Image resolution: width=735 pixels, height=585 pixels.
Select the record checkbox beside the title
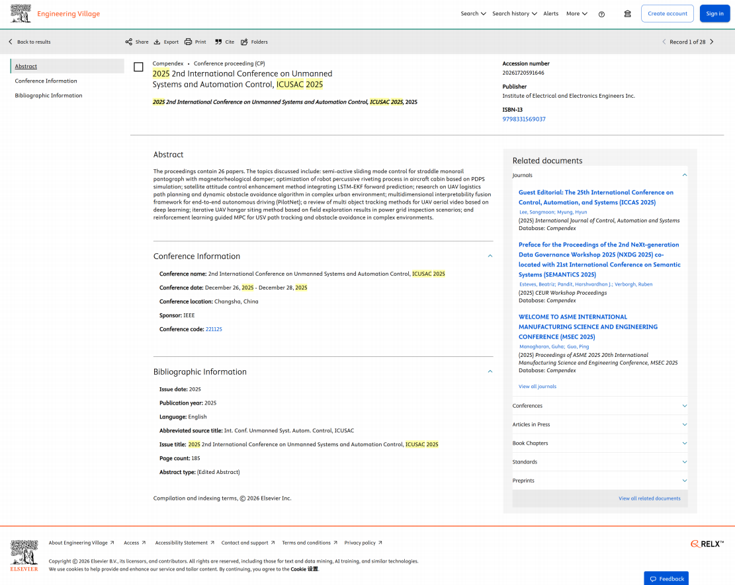[x=138, y=67]
